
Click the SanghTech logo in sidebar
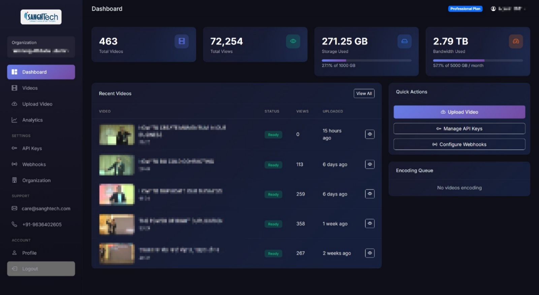[41, 17]
